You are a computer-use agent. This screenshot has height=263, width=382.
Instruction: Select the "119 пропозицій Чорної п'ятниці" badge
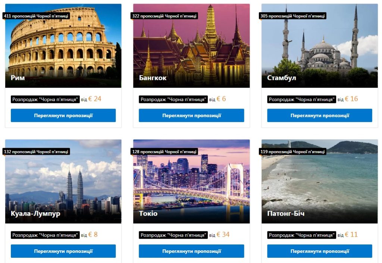click(x=292, y=152)
